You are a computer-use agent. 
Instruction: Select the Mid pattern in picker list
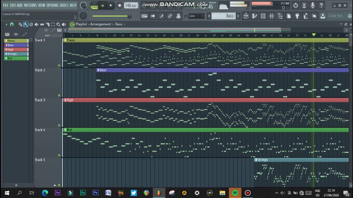pos(16,58)
